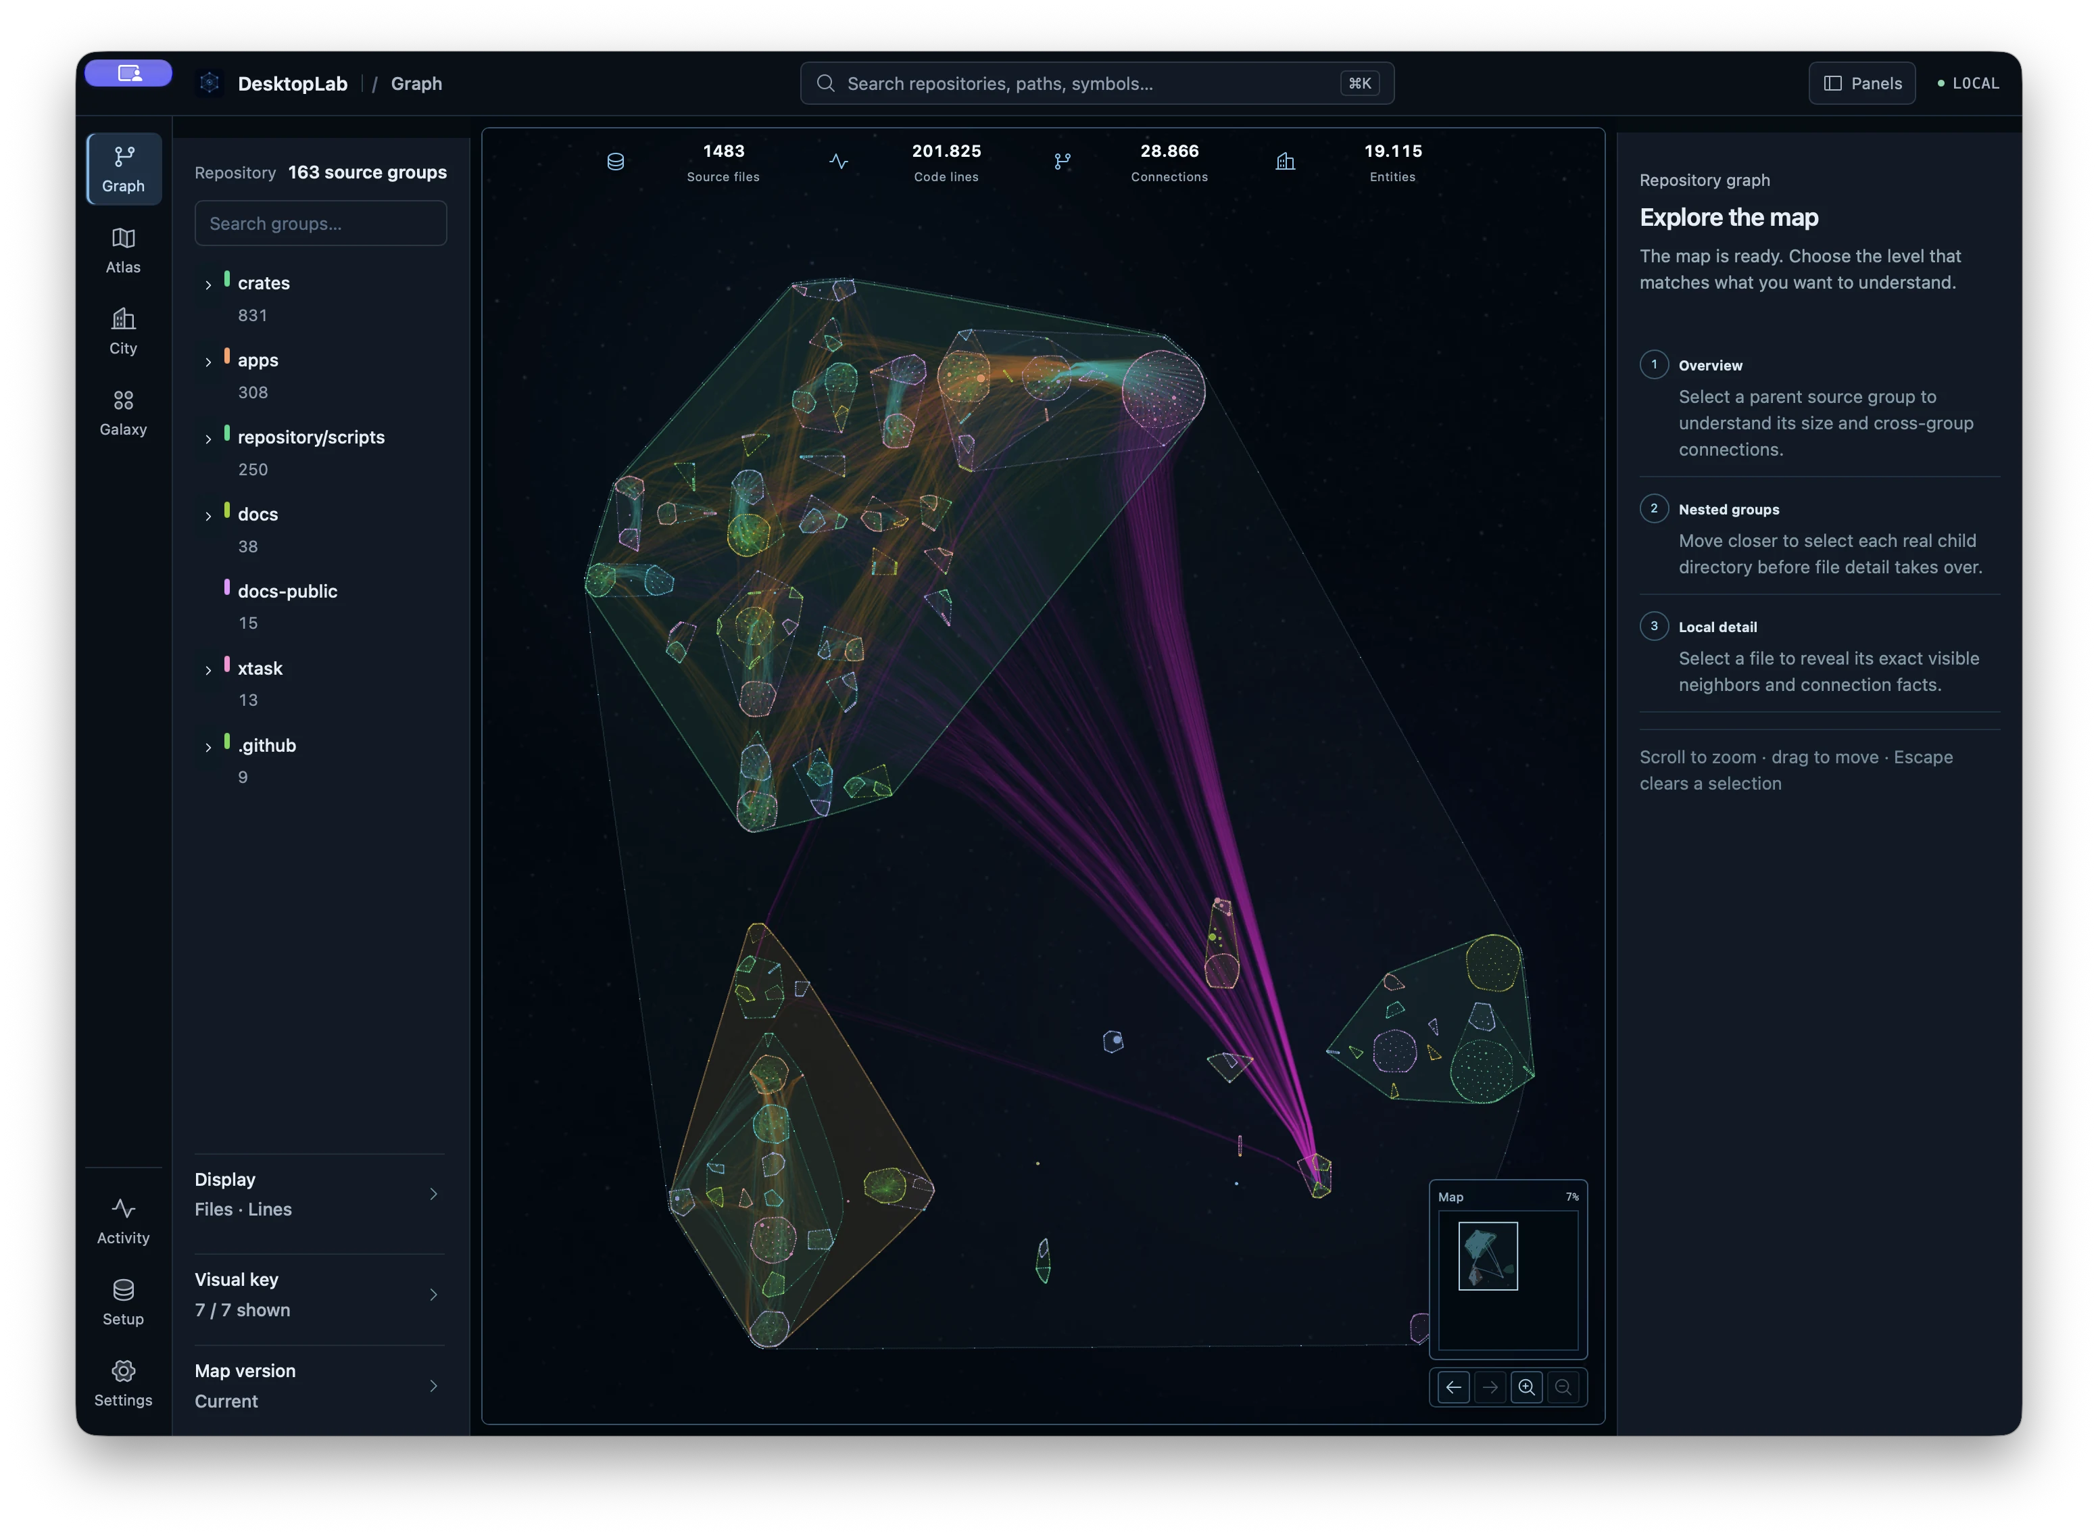Expand the repository/scripts group
This screenshot has height=1536, width=2098.
pyautogui.click(x=208, y=439)
